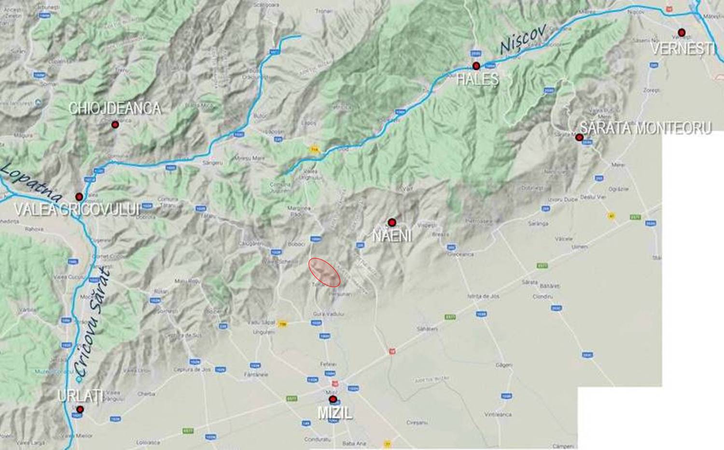The height and width of the screenshot is (450, 724).
Task: Click the URLAȚI label text
Action: point(80,396)
